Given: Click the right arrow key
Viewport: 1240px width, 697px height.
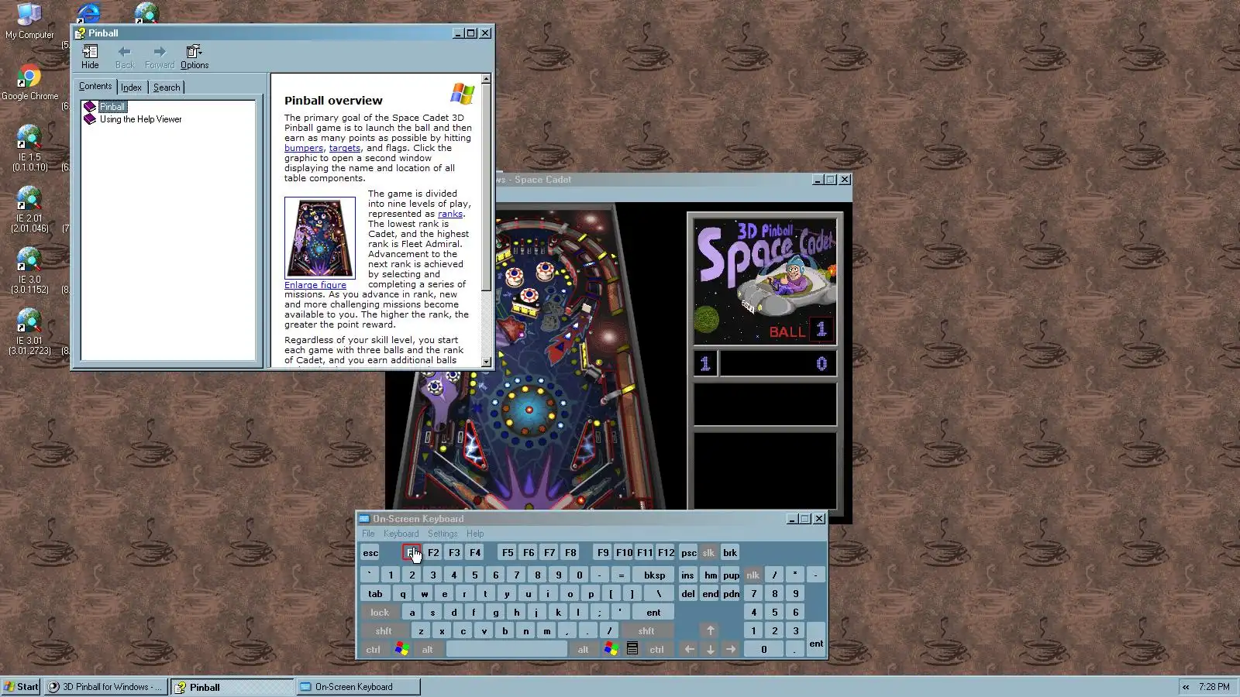Looking at the screenshot, I should 731,650.
